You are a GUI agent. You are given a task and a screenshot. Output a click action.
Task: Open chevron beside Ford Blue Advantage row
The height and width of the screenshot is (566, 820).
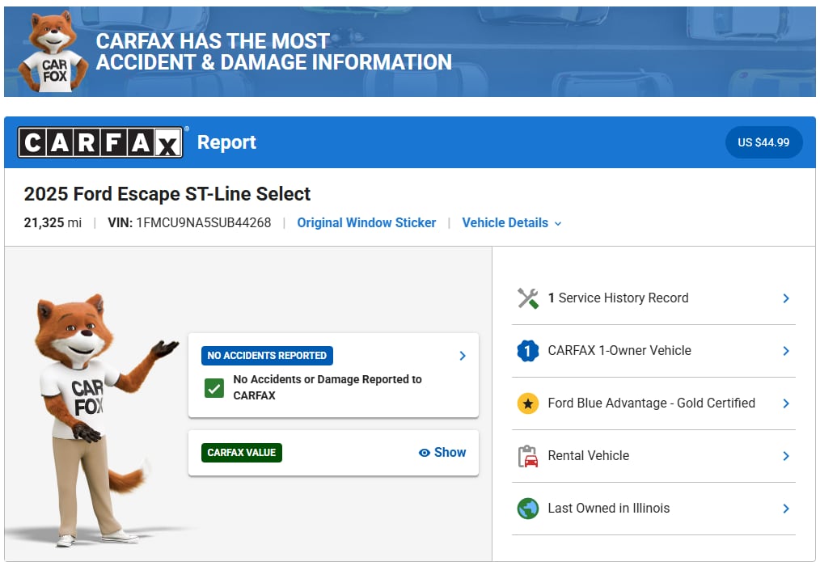pyautogui.click(x=785, y=403)
